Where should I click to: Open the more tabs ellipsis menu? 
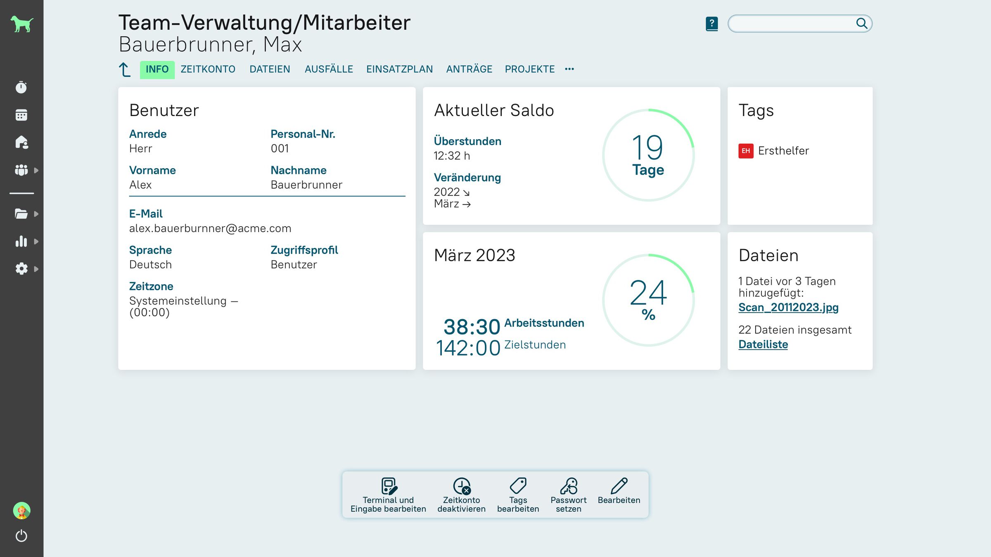(569, 69)
